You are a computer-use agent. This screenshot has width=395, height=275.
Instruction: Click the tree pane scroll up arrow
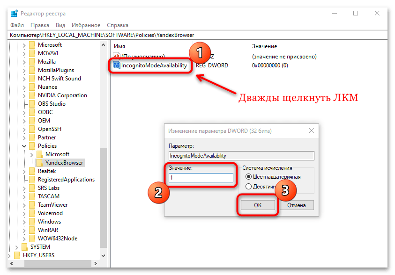(x=103, y=45)
